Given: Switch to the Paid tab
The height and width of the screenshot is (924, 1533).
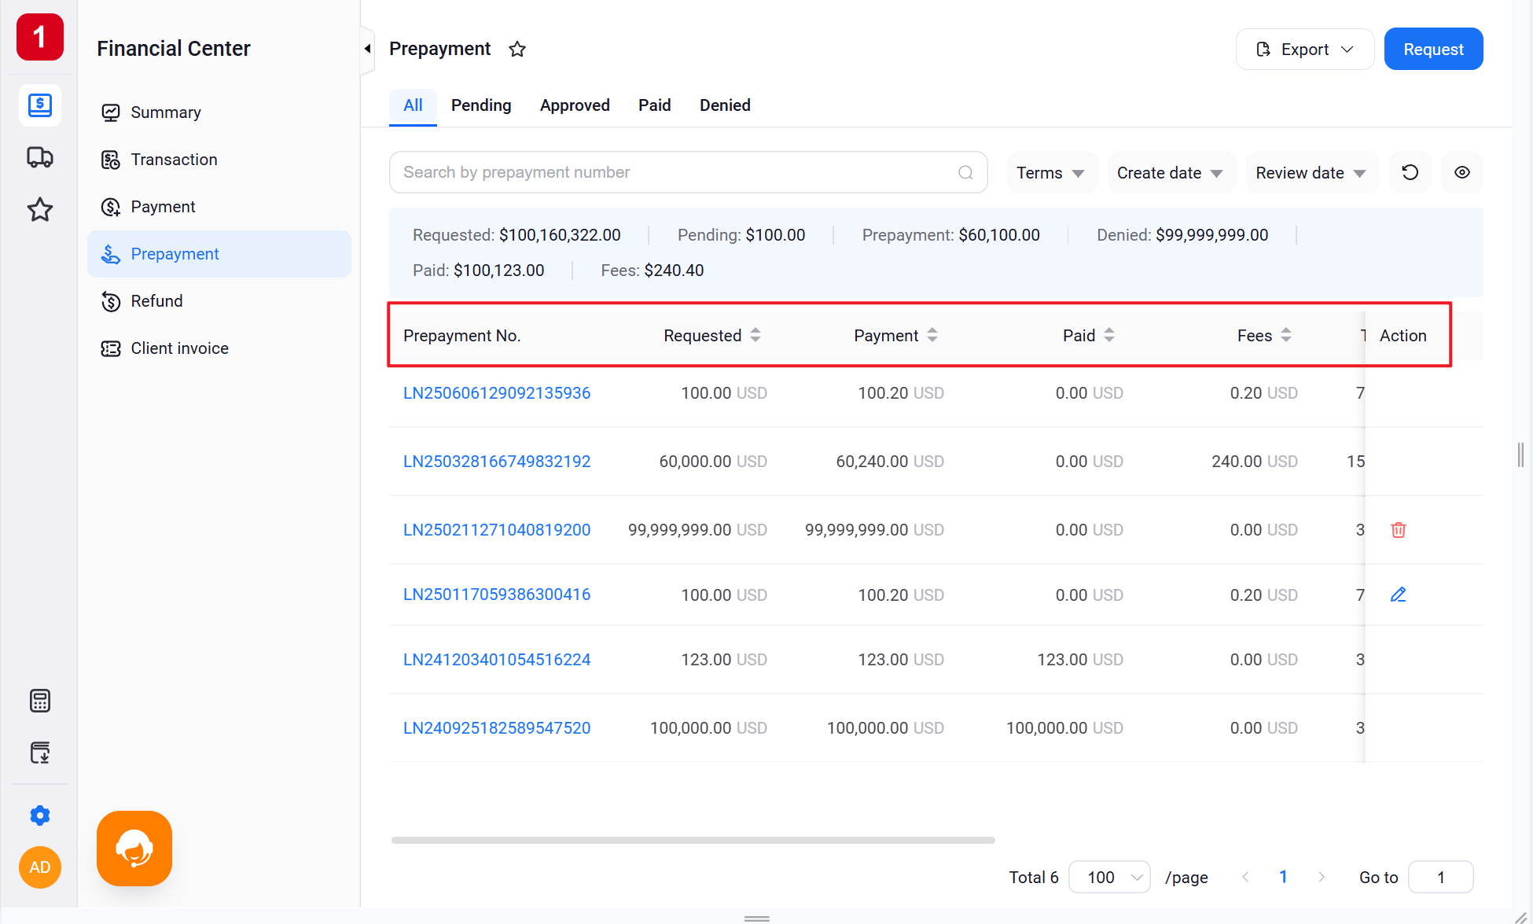Looking at the screenshot, I should coord(655,105).
